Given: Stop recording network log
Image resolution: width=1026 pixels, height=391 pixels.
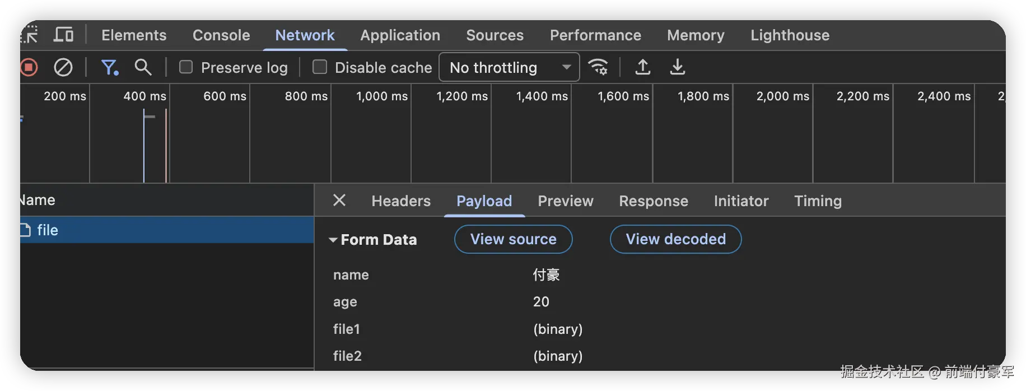Looking at the screenshot, I should [x=29, y=68].
